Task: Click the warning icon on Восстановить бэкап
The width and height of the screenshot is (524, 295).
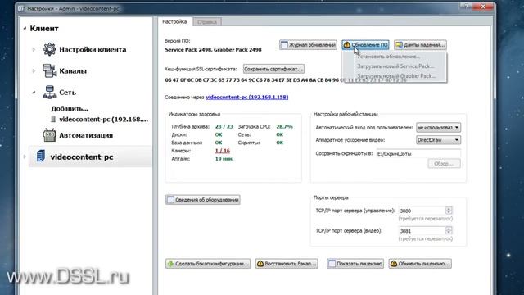Action: pos(260,264)
